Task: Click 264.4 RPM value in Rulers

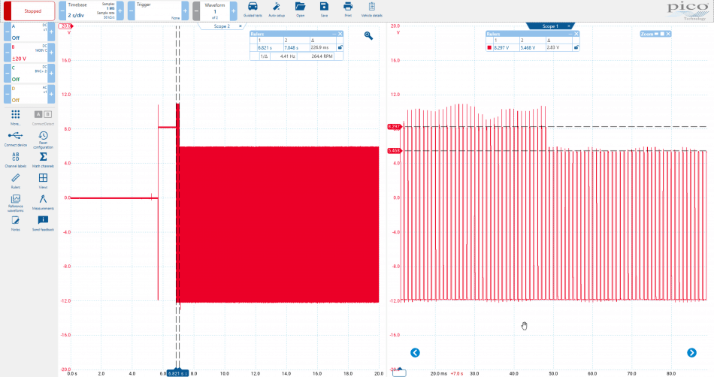Action: click(322, 56)
